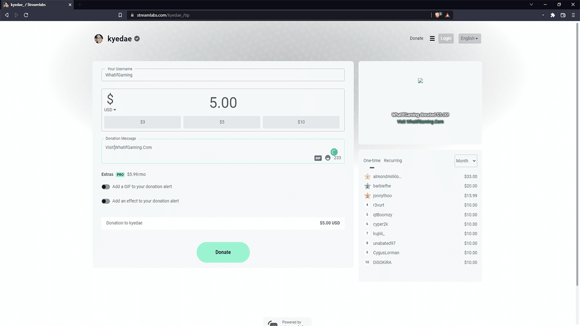
Task: Click the GIF icon in message box
Action: click(318, 158)
